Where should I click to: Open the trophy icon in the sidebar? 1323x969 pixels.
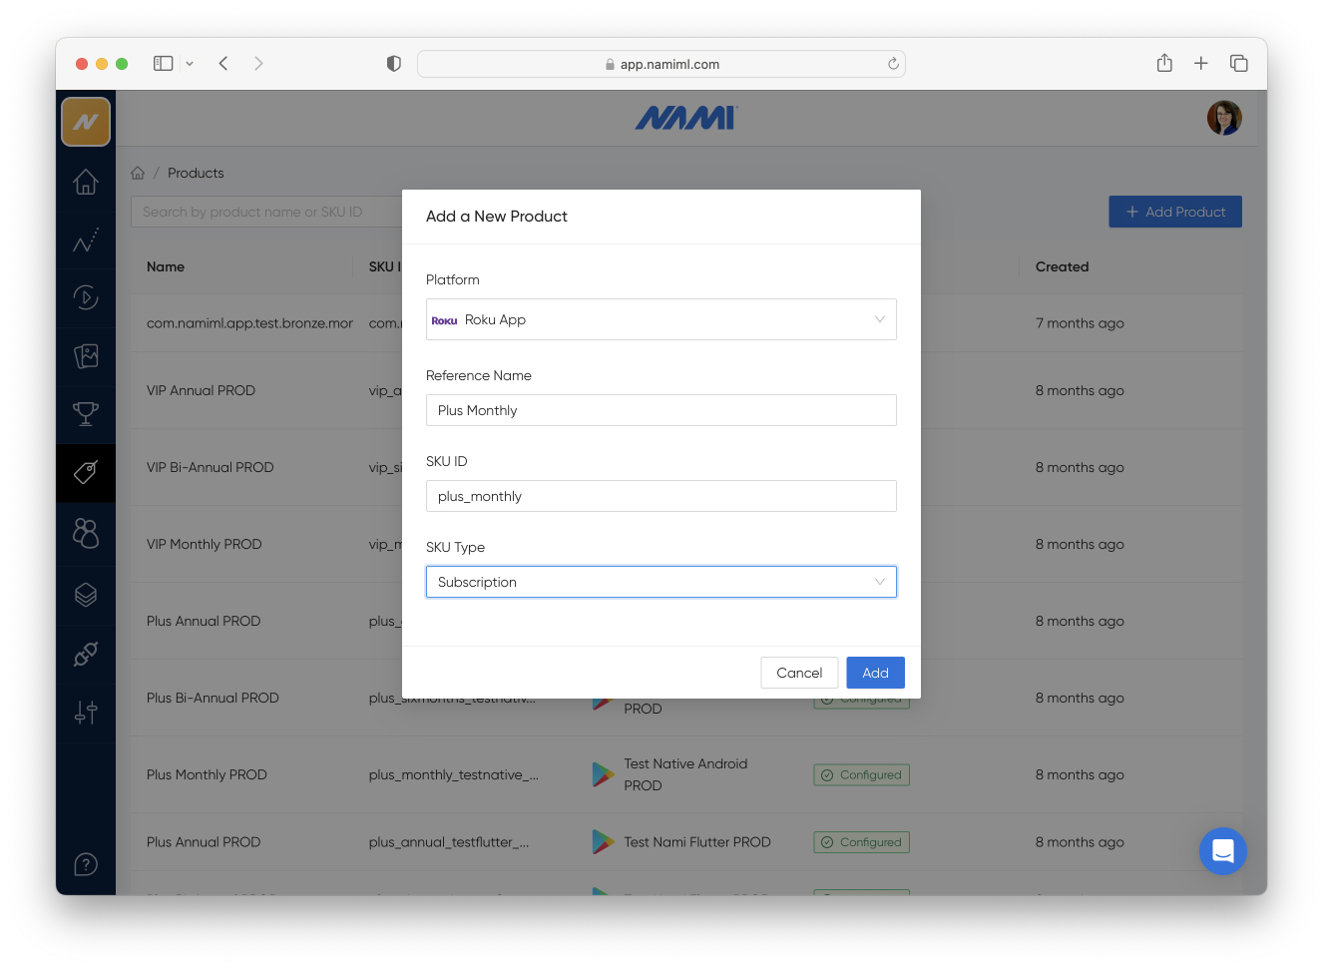click(x=86, y=413)
